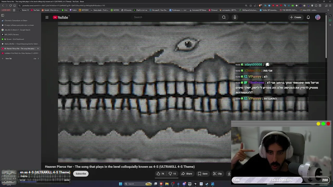
Task: Click the page vertical scrollbar
Action: pyautogui.click(x=326, y=36)
